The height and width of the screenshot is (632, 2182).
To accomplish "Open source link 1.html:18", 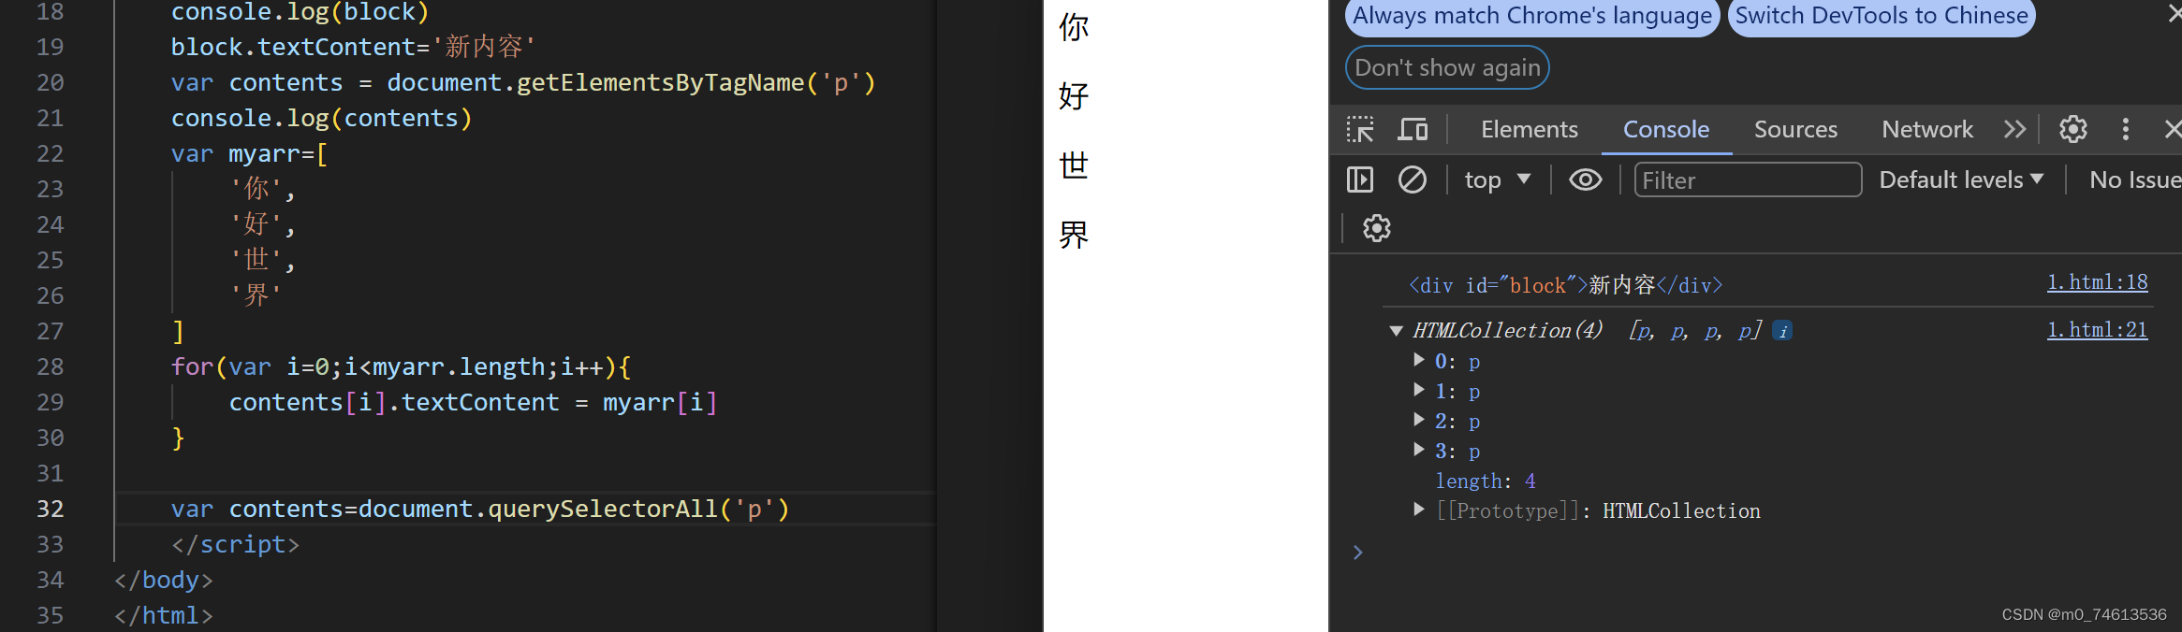I will [x=2097, y=282].
